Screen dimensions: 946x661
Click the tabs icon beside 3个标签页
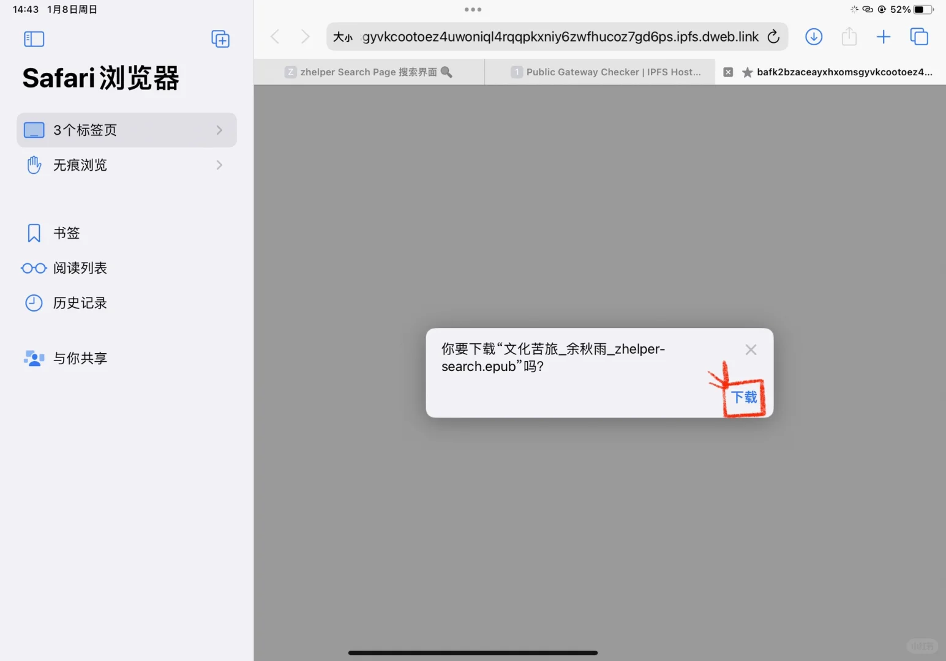pos(34,130)
